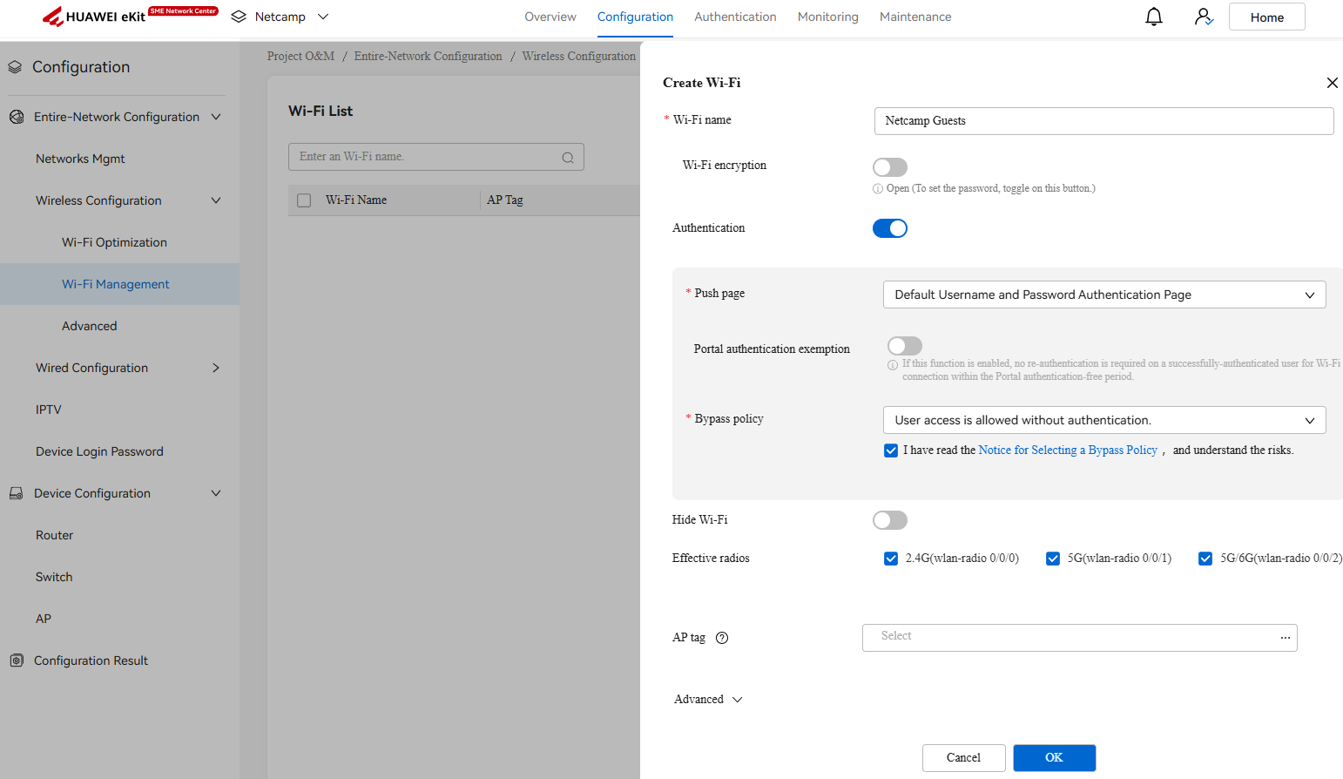Image resolution: width=1343 pixels, height=779 pixels.
Task: Click the Configuration sidebar header icon
Action: 15,67
